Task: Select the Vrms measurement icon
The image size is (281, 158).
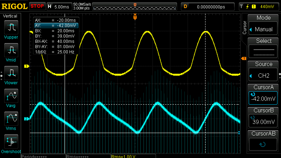Action: [x=12, y=119]
